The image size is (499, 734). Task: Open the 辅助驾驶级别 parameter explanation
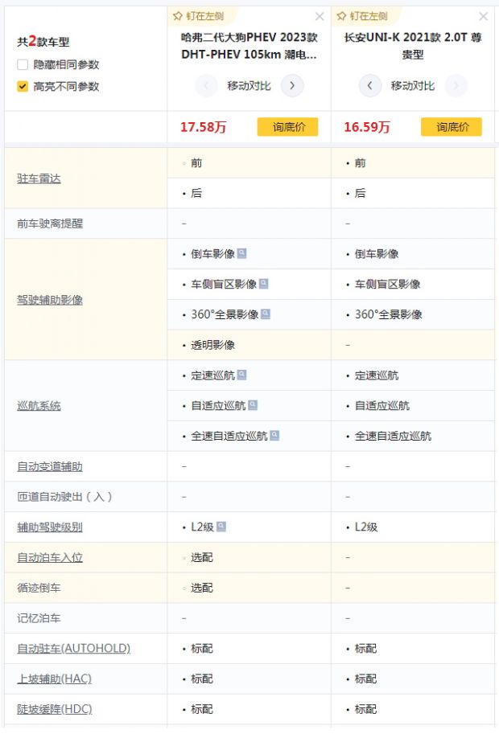(x=50, y=527)
